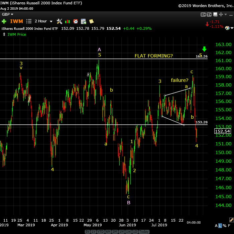
Task: Toggle F scale option
Action: 229,226
